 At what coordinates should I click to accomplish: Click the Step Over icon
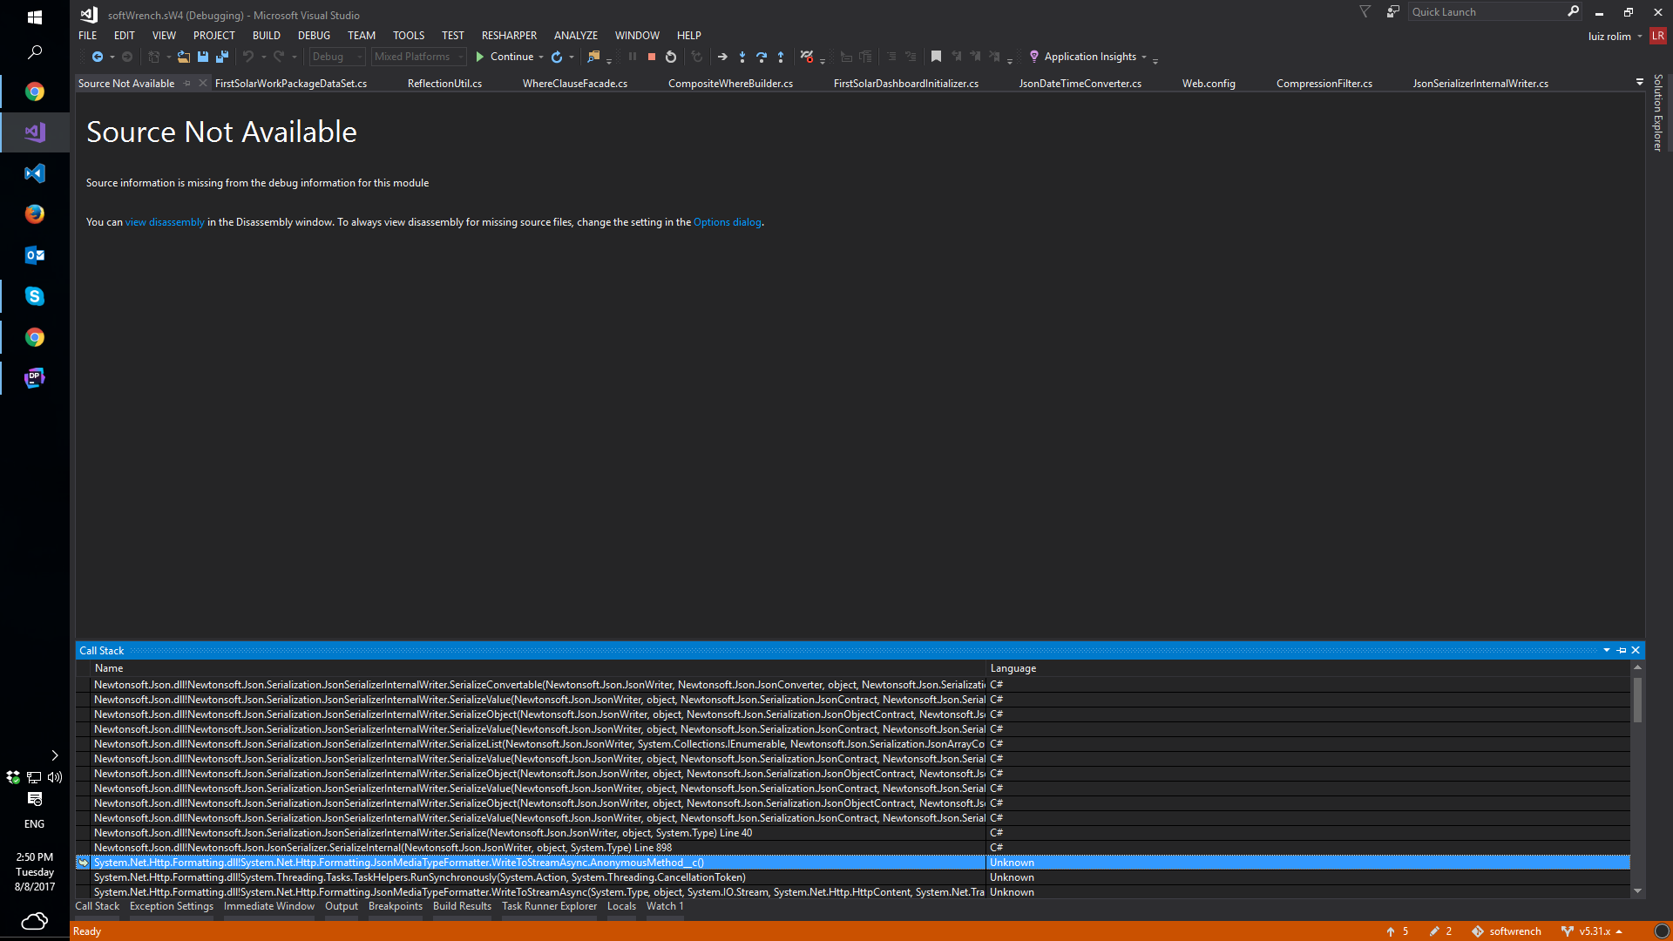pos(762,57)
